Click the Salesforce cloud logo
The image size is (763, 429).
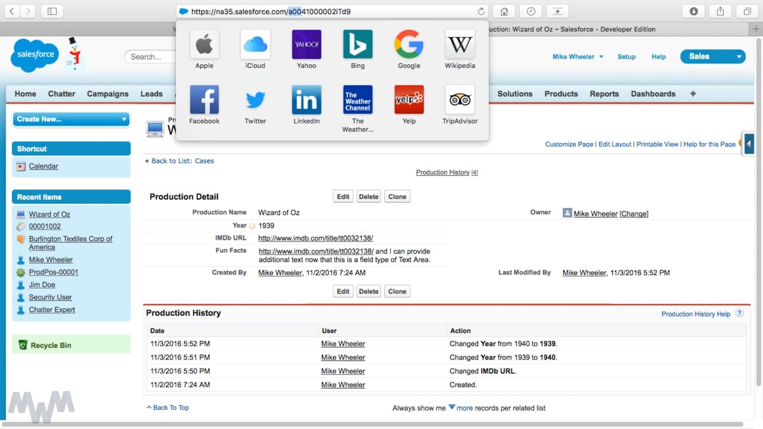pyautogui.click(x=35, y=55)
